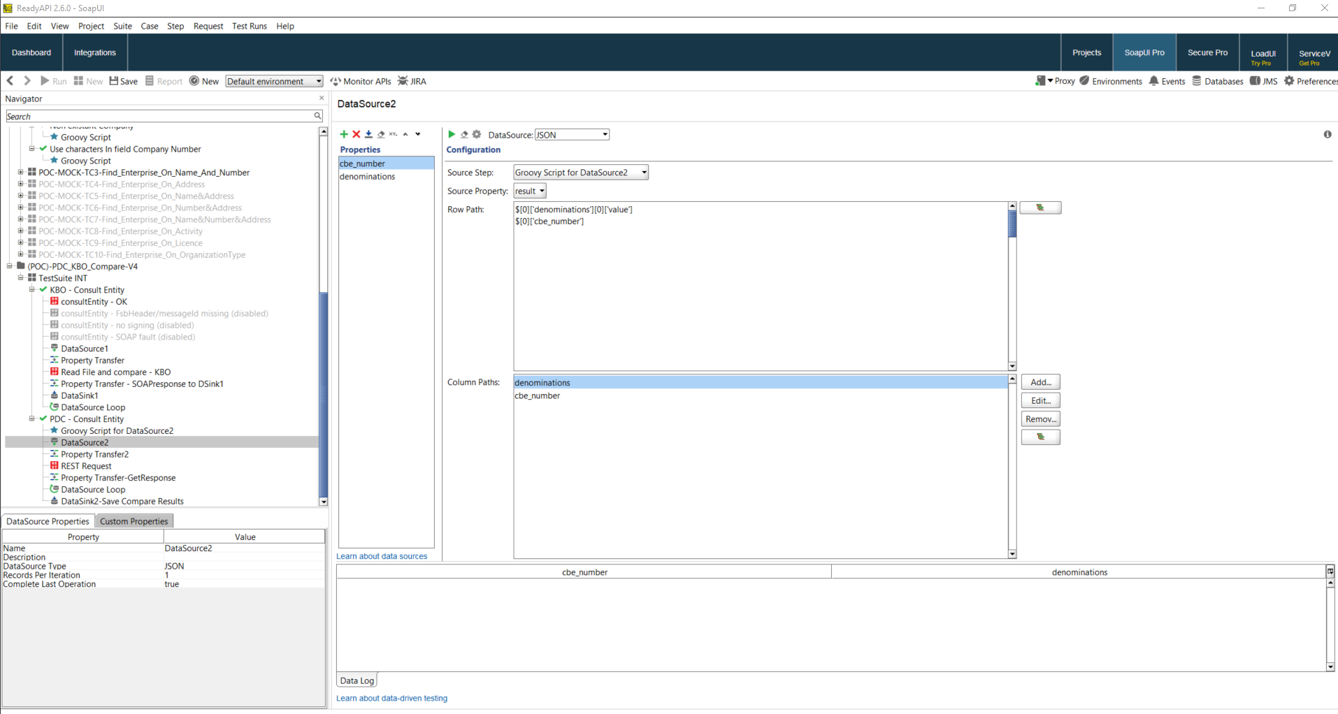This screenshot has width=1338, height=714.
Task: Open the Default environment dropdown
Action: (274, 81)
